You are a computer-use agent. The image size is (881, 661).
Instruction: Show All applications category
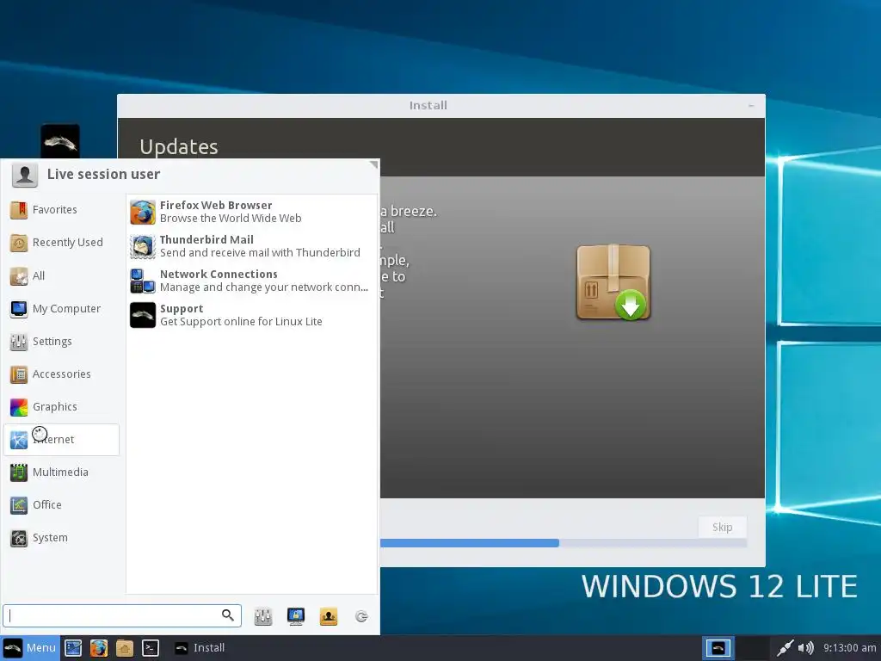point(61,275)
